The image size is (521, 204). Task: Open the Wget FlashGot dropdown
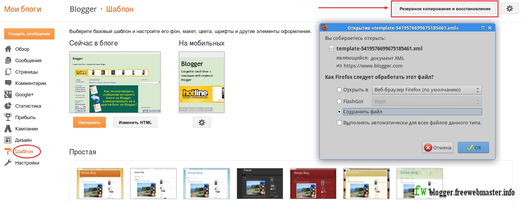click(x=427, y=101)
